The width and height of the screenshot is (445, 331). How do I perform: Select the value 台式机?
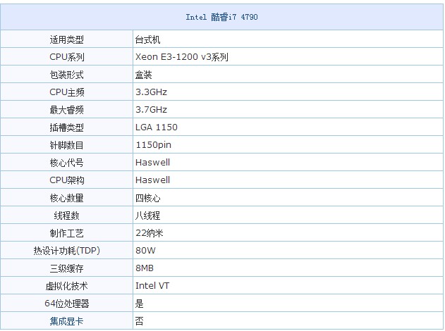pos(147,39)
